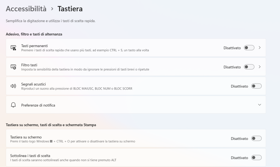Enable the Tasti permanenti toggle
This screenshot has height=167, width=280.
(x=249, y=48)
